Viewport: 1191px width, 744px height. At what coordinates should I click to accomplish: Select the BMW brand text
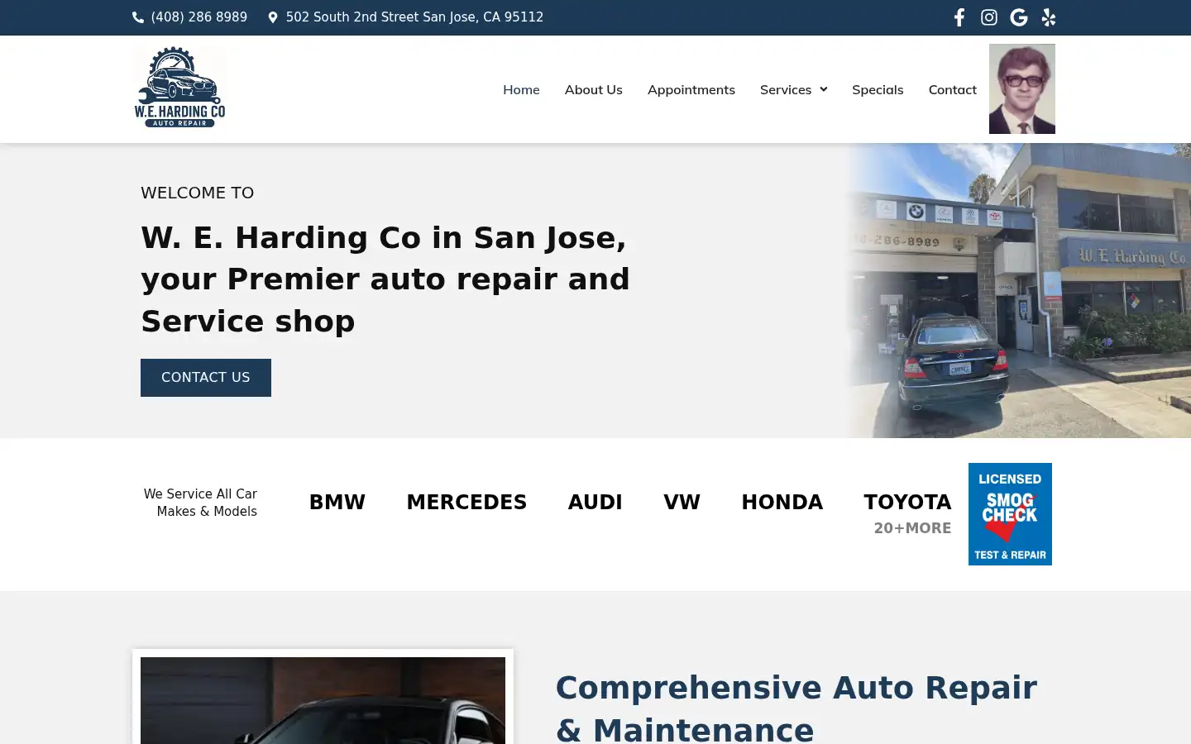coord(337,502)
